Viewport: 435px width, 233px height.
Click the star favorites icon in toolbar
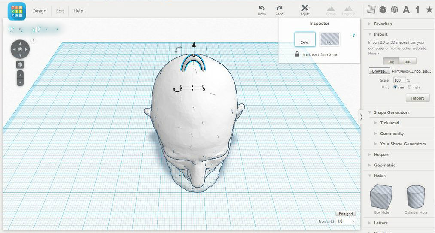click(x=429, y=10)
